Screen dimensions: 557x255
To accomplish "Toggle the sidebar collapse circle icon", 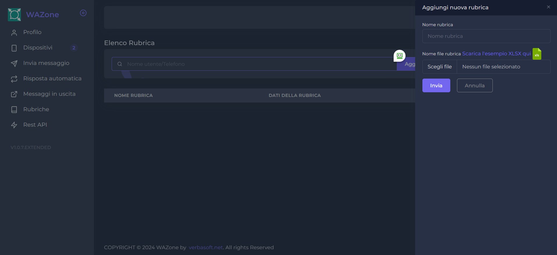I will tap(83, 13).
